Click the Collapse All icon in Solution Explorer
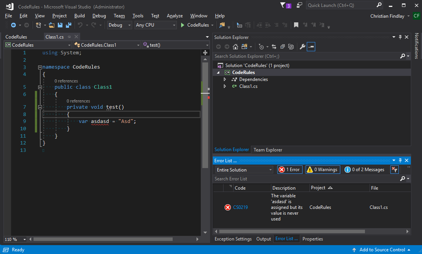 pos(282,46)
